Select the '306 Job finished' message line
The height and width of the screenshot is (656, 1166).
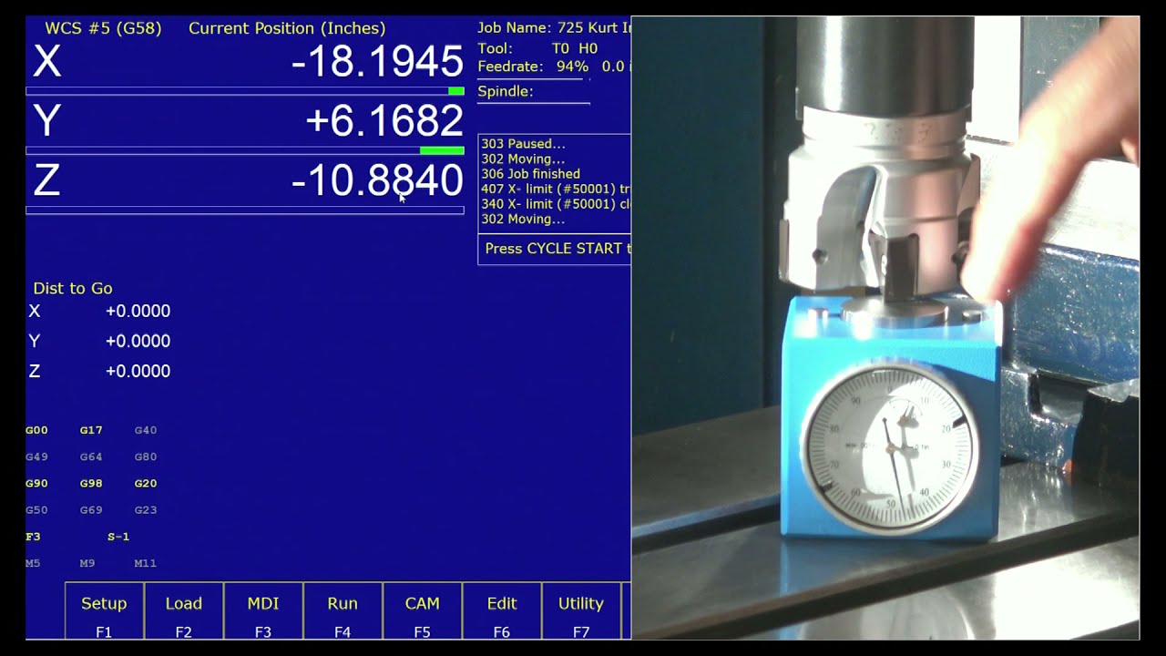530,174
